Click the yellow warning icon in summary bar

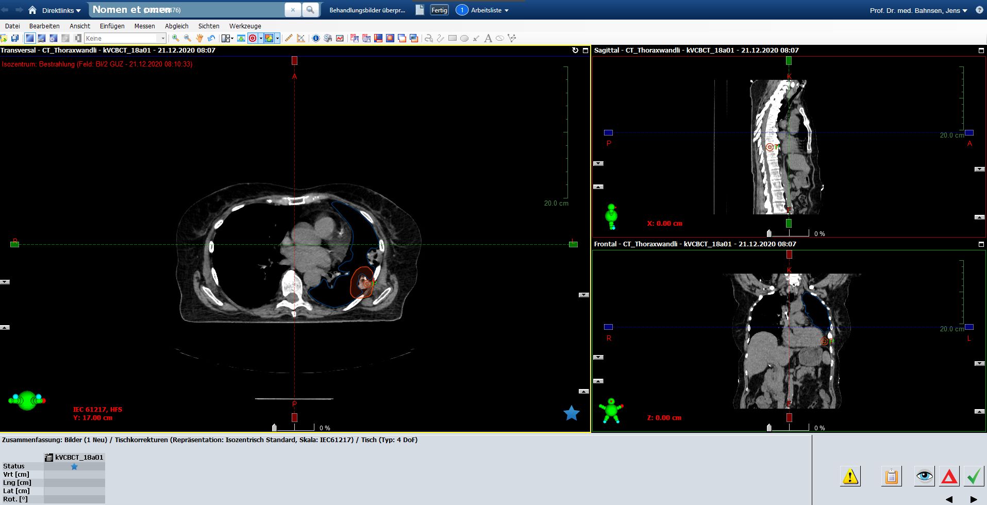tap(851, 476)
